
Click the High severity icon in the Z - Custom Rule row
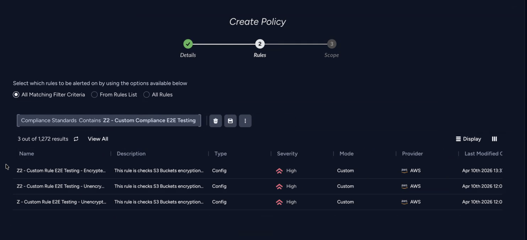coord(279,202)
